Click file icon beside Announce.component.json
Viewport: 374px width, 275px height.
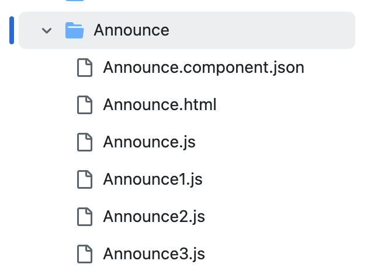[x=85, y=68]
